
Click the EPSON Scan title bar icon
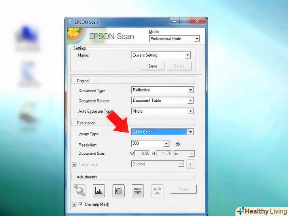pos(70,22)
